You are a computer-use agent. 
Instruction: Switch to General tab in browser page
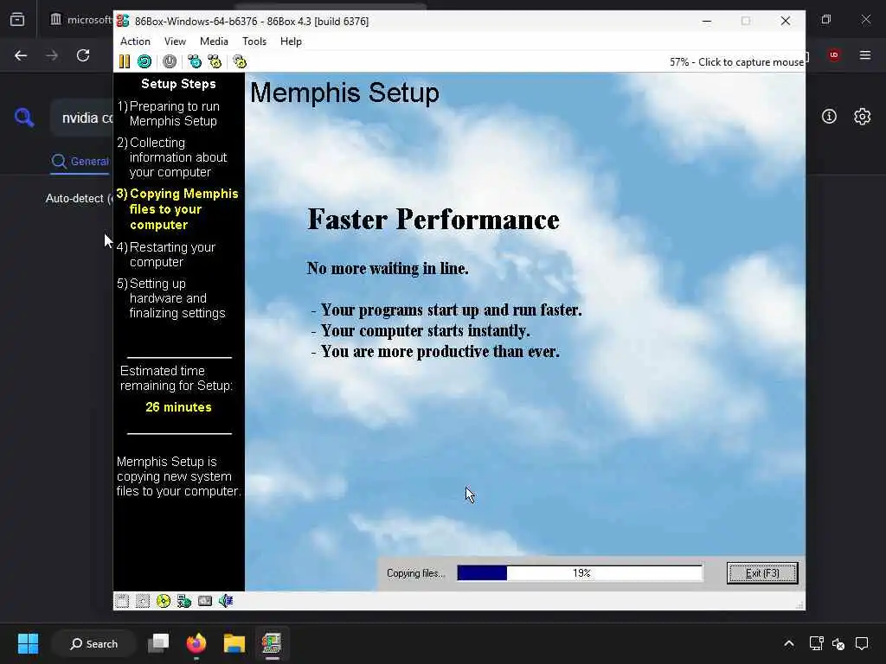[x=80, y=162]
